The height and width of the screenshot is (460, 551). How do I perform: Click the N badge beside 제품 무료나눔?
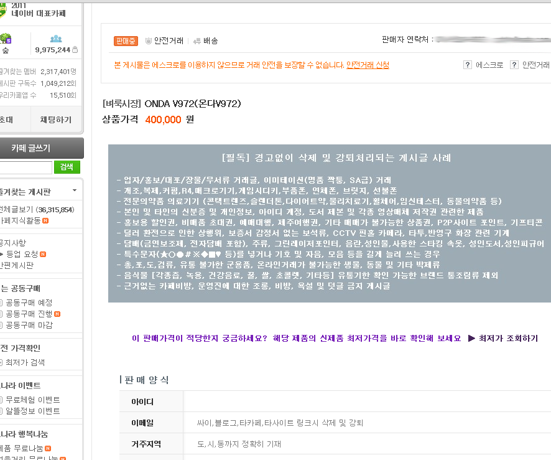point(48,448)
